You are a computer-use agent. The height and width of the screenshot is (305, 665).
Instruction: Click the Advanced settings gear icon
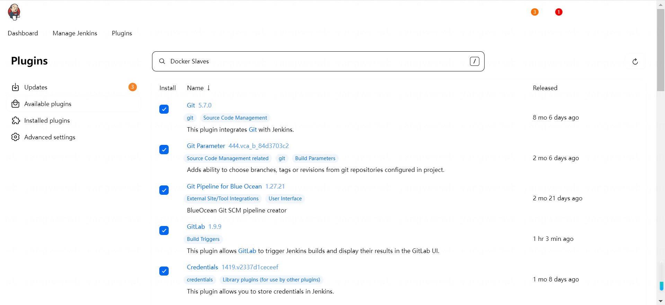[16, 137]
